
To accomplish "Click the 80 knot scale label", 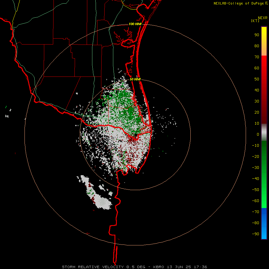I will [x=257, y=46].
